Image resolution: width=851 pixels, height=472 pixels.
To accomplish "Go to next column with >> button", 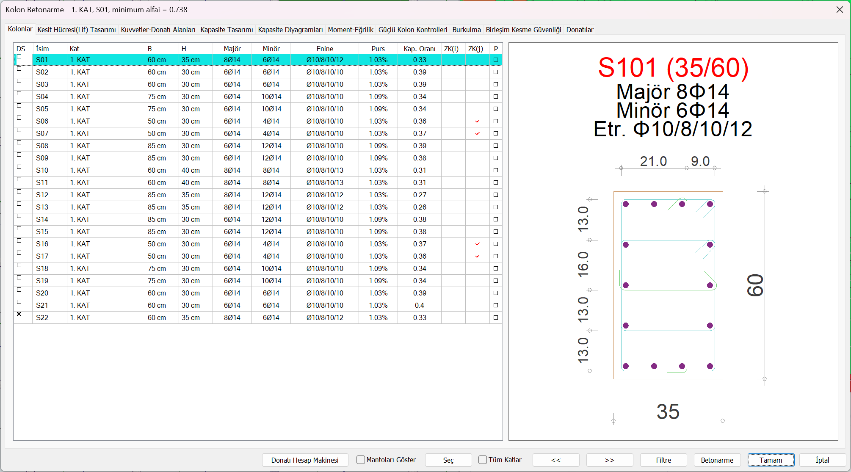I will (x=610, y=460).
